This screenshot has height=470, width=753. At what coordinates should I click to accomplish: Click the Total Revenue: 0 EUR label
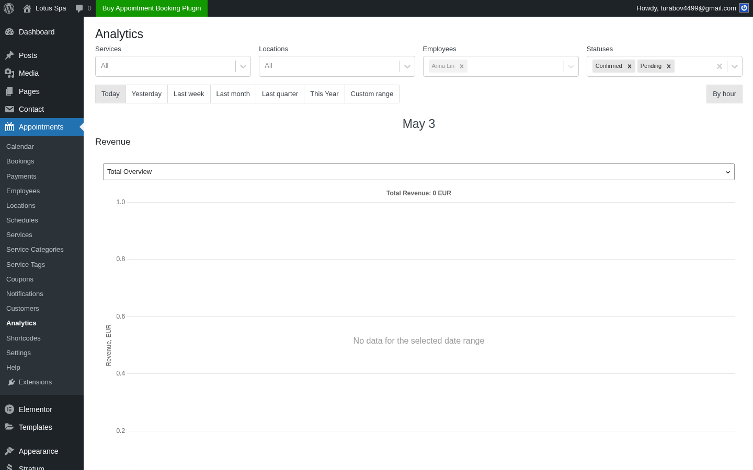419,193
